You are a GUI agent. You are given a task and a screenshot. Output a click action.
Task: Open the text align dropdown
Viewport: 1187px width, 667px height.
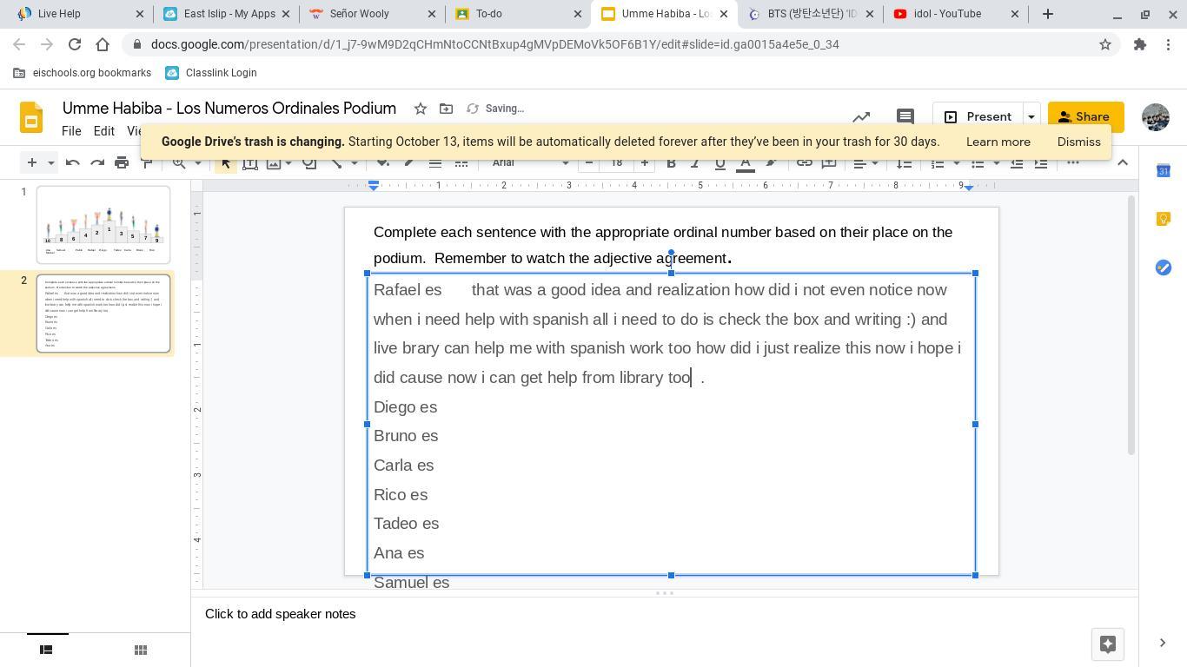[x=865, y=162]
